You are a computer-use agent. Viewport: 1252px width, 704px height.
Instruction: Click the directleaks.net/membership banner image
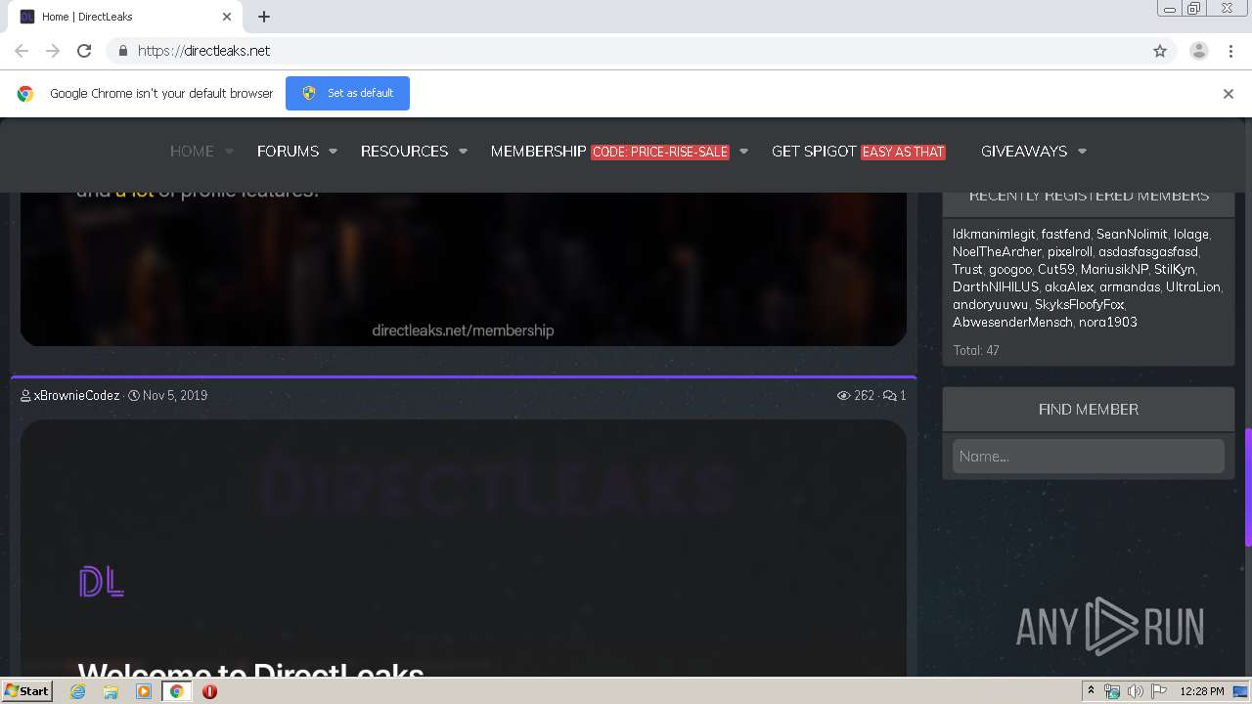464,269
